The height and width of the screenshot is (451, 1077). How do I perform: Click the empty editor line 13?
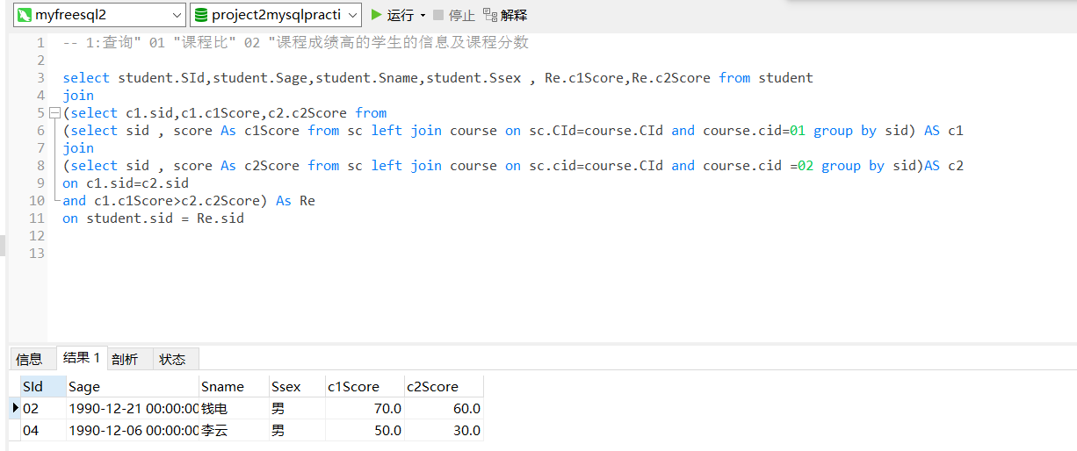tap(562, 254)
